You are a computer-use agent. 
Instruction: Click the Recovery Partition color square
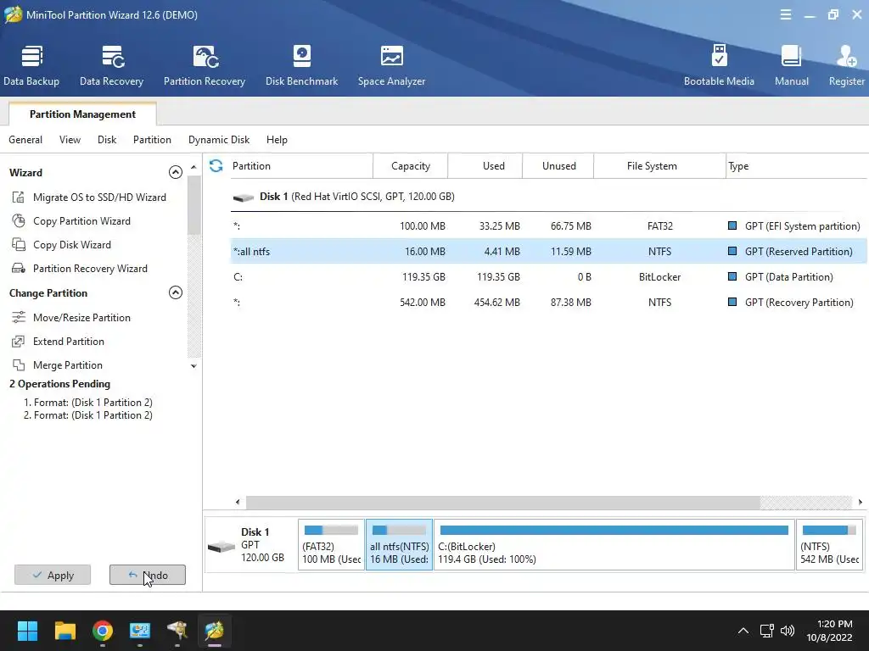pos(732,303)
